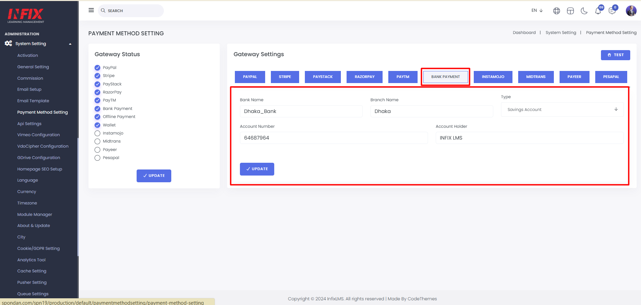
Task: Open the Type Savings Account dropdown
Action: click(562, 110)
